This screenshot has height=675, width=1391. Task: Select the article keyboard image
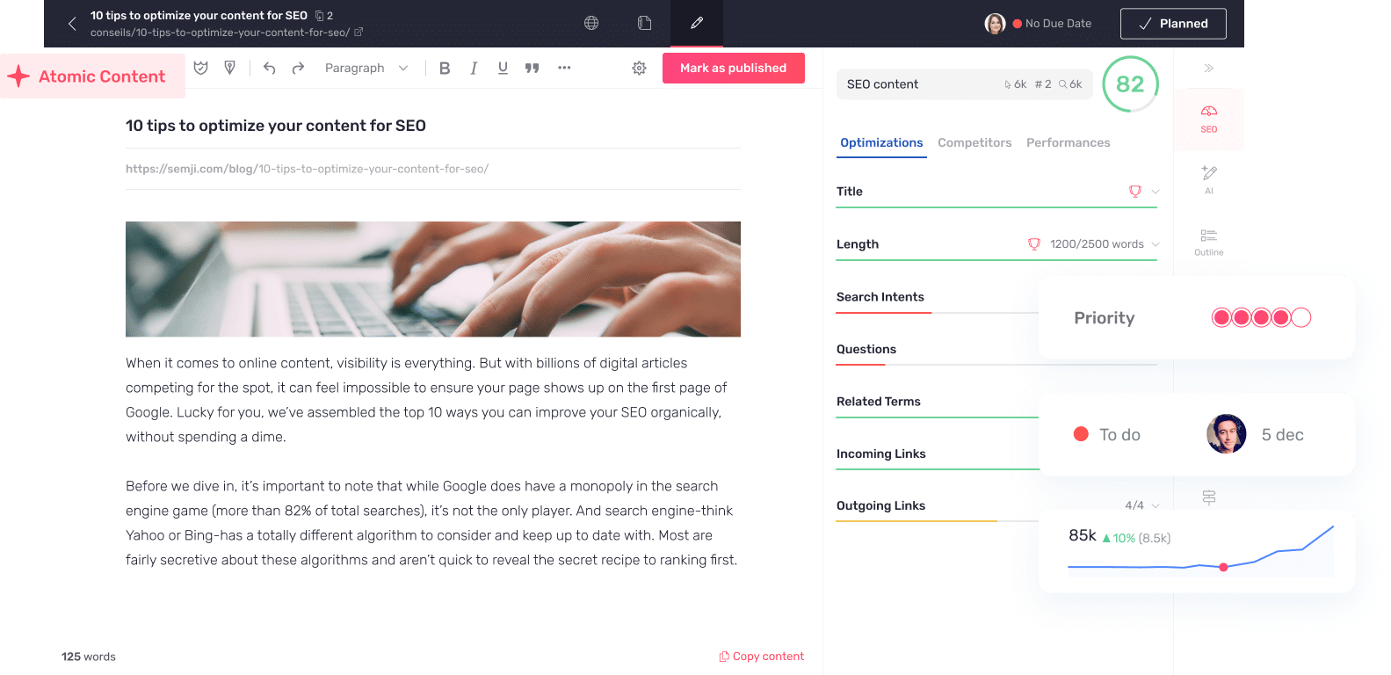tap(433, 279)
